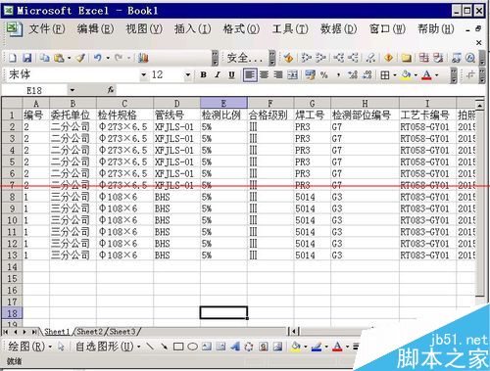Decrease decimal places

367,75
